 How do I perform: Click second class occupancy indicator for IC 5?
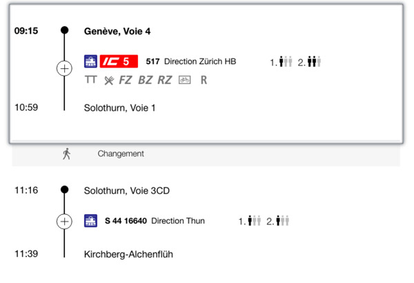(309, 62)
